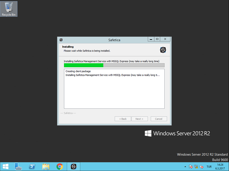Open the Windows Start button
229x171 pixels.
pos(6,166)
